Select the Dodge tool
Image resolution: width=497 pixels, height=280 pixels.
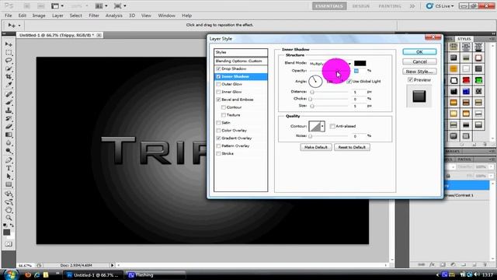(9, 151)
